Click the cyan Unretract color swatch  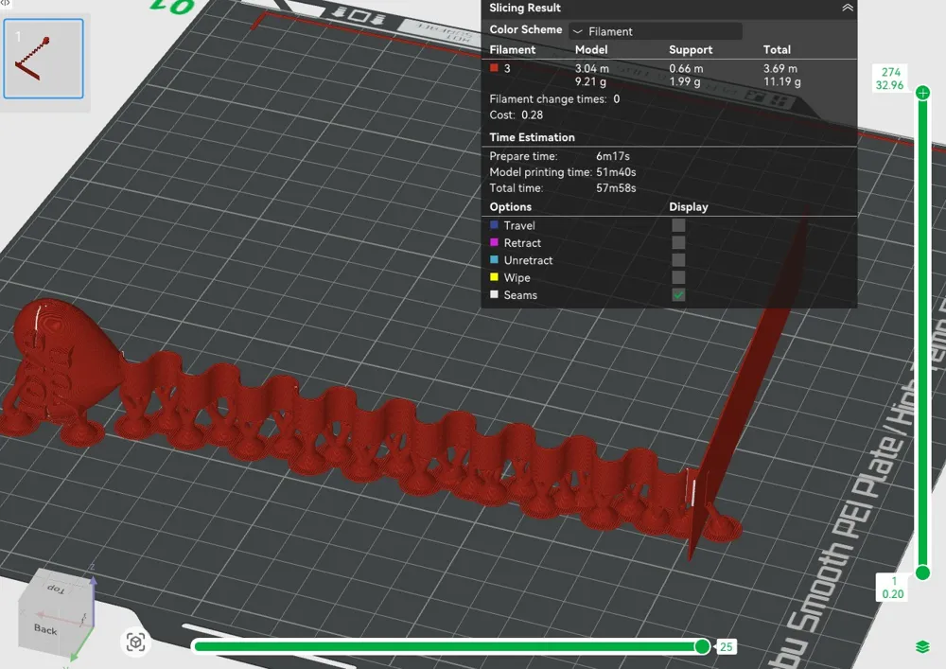pos(494,260)
